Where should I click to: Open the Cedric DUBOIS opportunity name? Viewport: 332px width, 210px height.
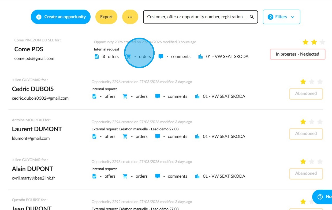click(33, 89)
